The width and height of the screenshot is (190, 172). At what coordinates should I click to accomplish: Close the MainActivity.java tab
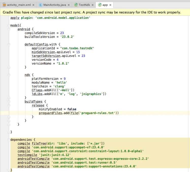tap(69, 5)
